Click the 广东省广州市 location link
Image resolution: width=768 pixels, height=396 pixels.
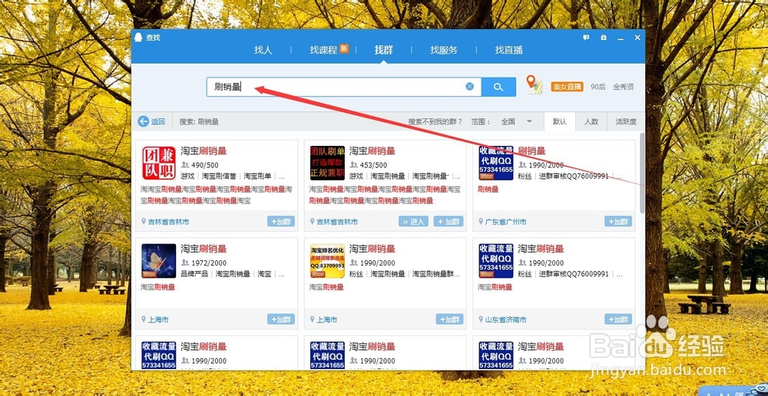[505, 222]
